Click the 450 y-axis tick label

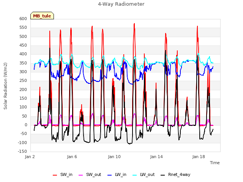(x=23, y=45)
